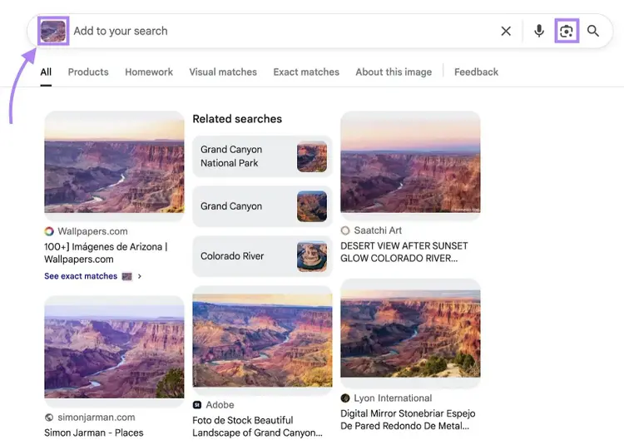624x445 pixels.
Task: Click the 'Lyon International' source name
Action: [x=393, y=398]
